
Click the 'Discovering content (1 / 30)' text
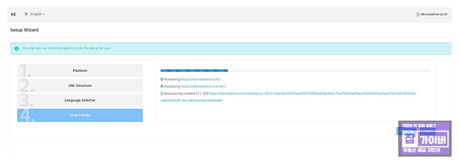tap(186, 93)
